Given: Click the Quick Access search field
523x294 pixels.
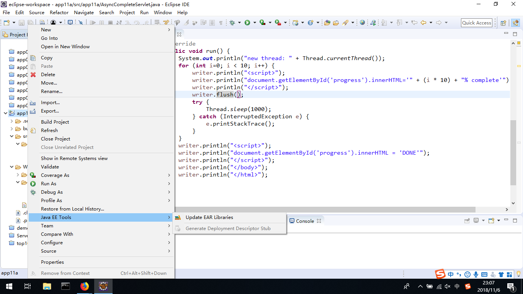Looking at the screenshot, I should pos(477,23).
